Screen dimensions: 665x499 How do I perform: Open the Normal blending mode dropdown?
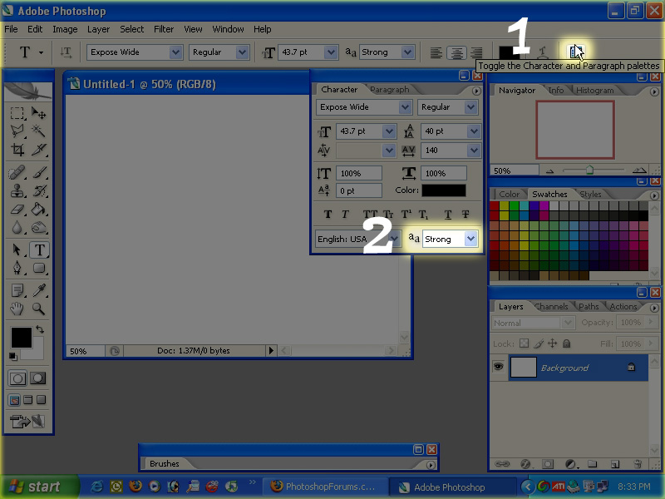click(532, 323)
